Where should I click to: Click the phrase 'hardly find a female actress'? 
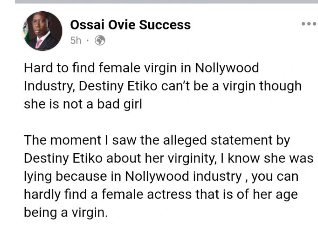coord(108,194)
